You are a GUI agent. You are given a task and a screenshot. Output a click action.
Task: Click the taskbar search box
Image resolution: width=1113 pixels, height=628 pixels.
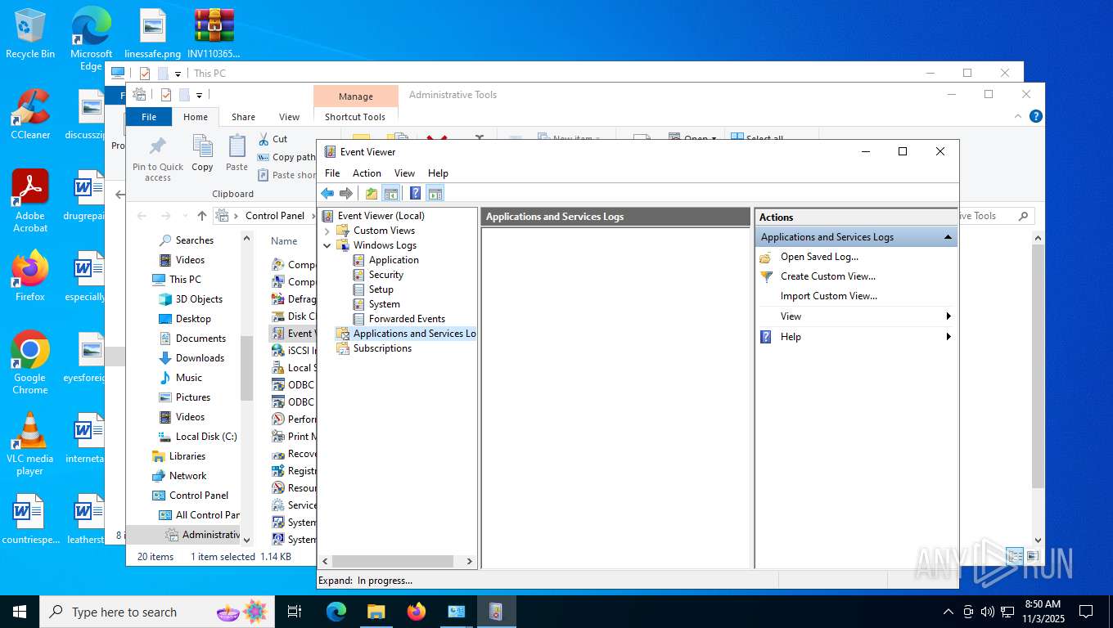pyautogui.click(x=157, y=612)
